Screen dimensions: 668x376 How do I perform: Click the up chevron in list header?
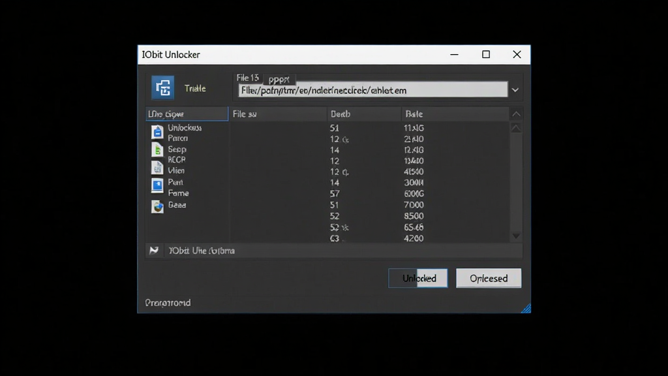(x=516, y=114)
